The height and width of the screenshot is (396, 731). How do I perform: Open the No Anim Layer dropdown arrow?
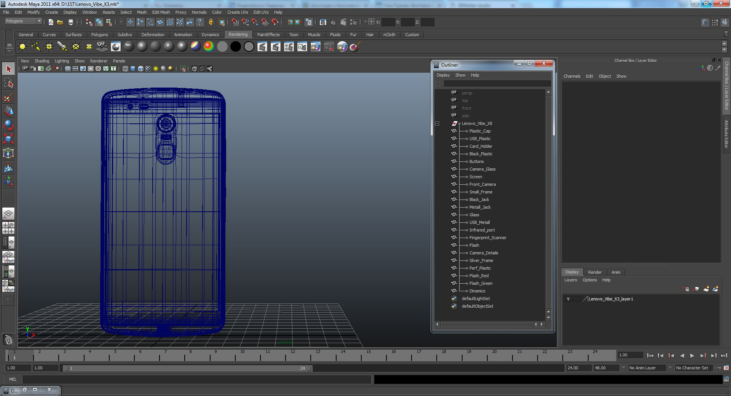click(623, 368)
